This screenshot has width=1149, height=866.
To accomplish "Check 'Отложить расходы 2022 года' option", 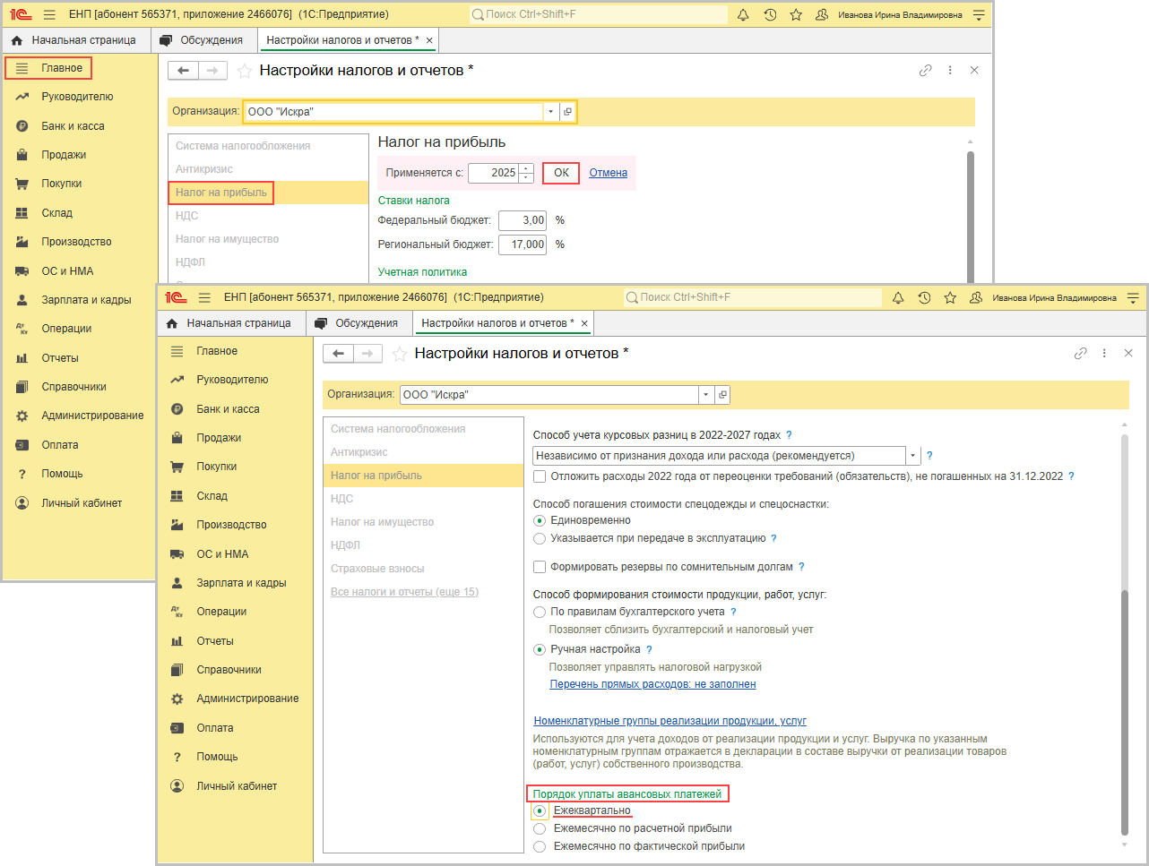I will pyautogui.click(x=540, y=476).
